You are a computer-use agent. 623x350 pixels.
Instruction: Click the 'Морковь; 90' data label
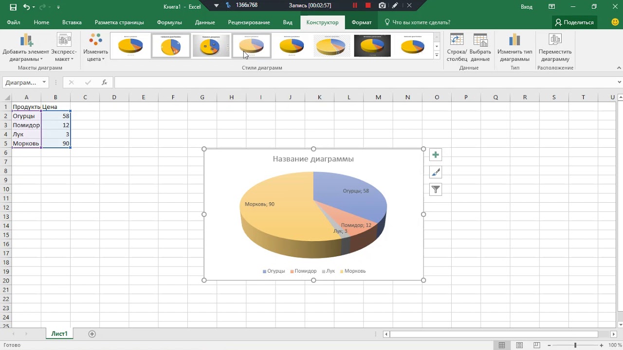click(259, 204)
